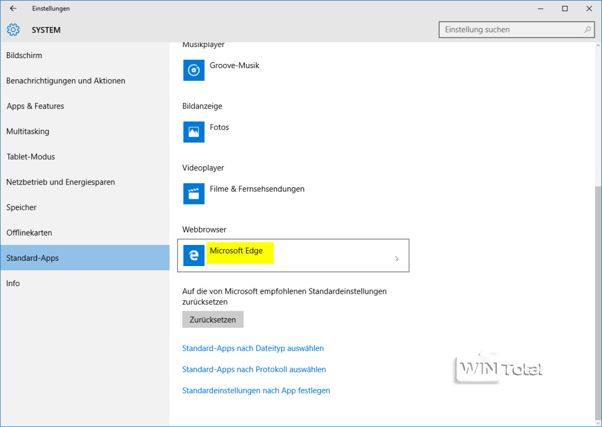Focus the Einstellung suchen search field
This screenshot has height=427, width=602.
(517, 29)
